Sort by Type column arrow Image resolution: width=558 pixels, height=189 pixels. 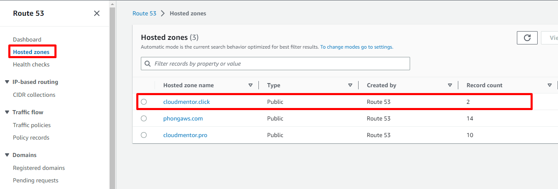350,85
